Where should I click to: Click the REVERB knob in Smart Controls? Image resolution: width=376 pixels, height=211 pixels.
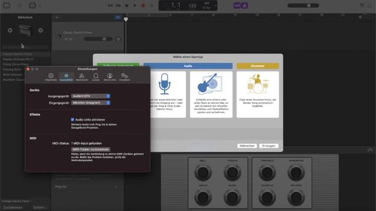click(296, 198)
